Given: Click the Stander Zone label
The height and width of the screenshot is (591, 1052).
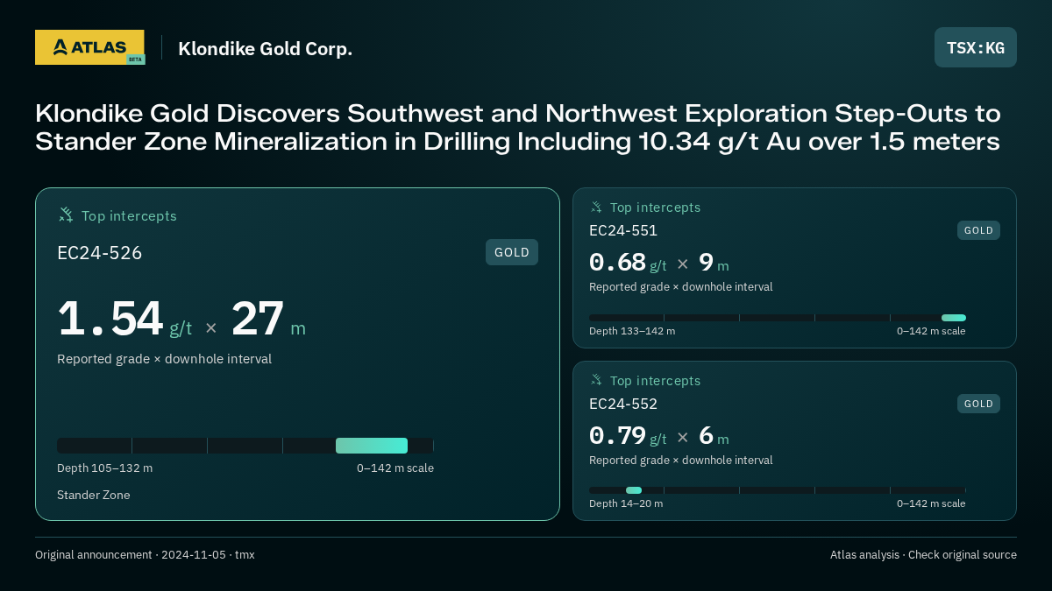Looking at the screenshot, I should pyautogui.click(x=93, y=495).
